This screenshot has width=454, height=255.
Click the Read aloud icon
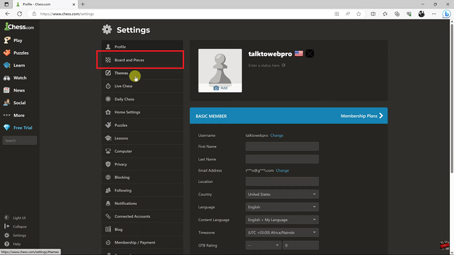click(x=347, y=13)
